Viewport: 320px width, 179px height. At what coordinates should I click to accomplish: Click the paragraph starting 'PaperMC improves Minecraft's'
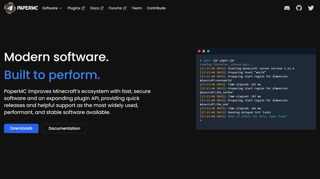[77, 102]
